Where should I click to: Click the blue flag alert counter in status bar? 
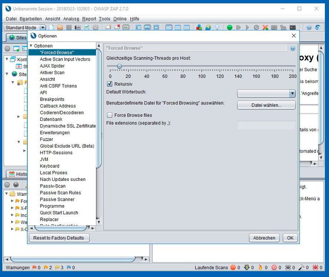pyautogui.click(x=71, y=268)
